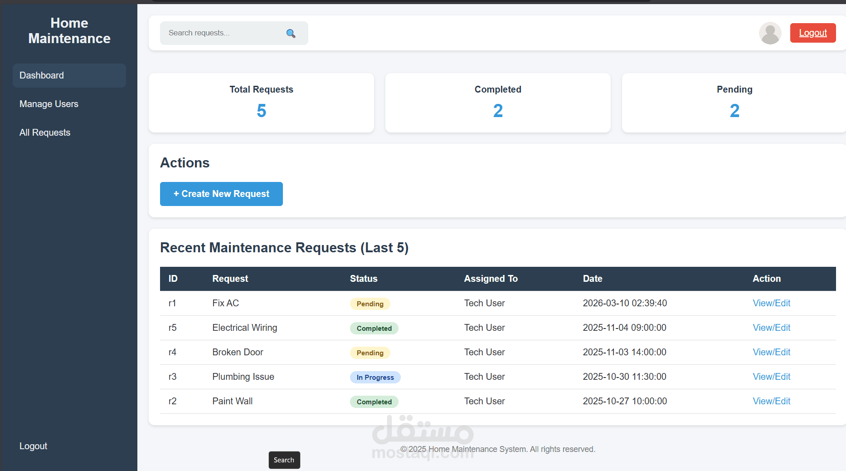Click the request ID r3 cell
The width and height of the screenshot is (846, 471).
(172, 377)
